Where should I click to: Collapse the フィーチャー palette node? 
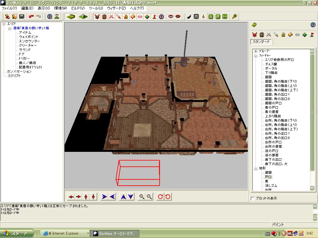point(256,56)
